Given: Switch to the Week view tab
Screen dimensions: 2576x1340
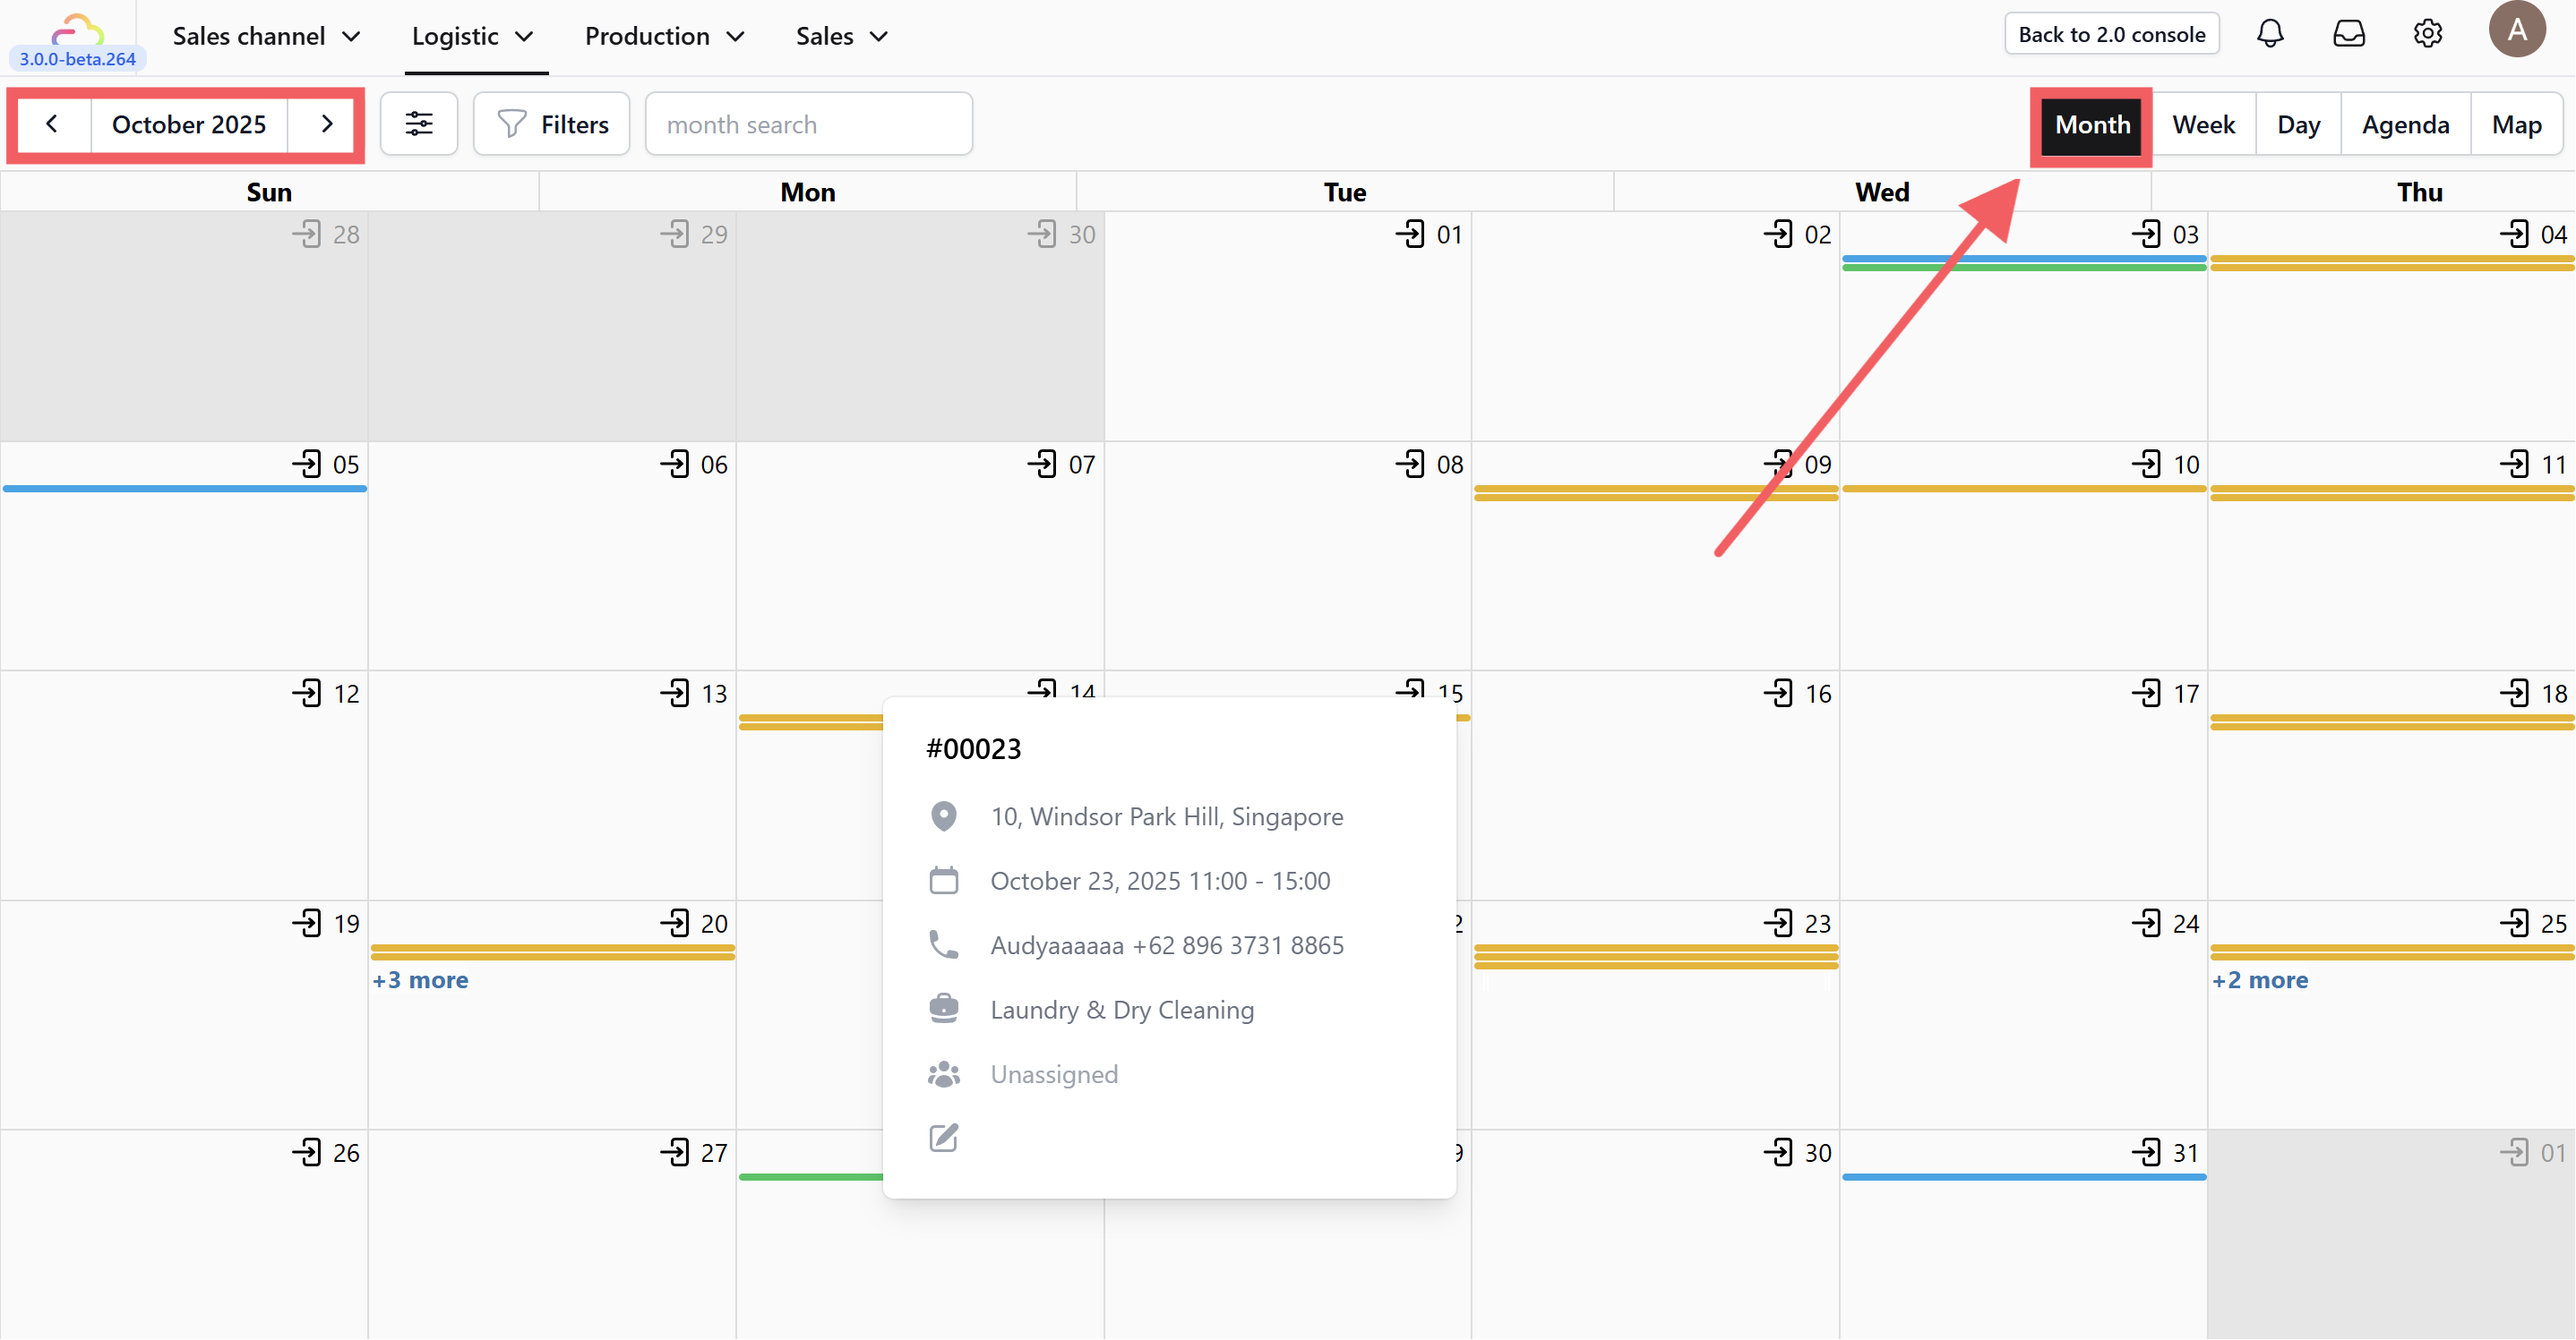Looking at the screenshot, I should [2203, 124].
